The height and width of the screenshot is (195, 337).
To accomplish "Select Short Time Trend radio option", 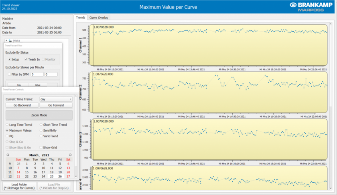I will click(41, 125).
